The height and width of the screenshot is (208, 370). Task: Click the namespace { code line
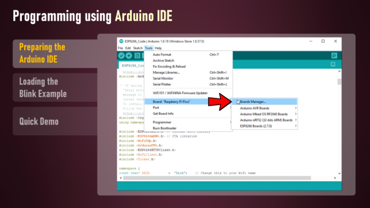coord(129,168)
